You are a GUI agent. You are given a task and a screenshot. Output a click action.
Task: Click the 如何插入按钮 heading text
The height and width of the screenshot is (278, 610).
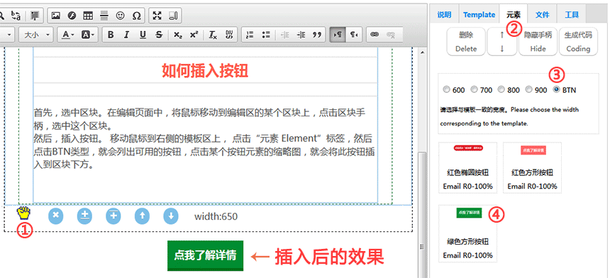pyautogui.click(x=205, y=70)
